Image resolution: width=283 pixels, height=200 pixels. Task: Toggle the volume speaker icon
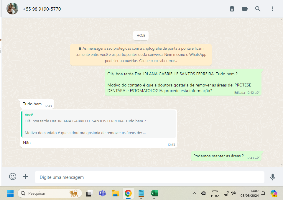pos(233,193)
